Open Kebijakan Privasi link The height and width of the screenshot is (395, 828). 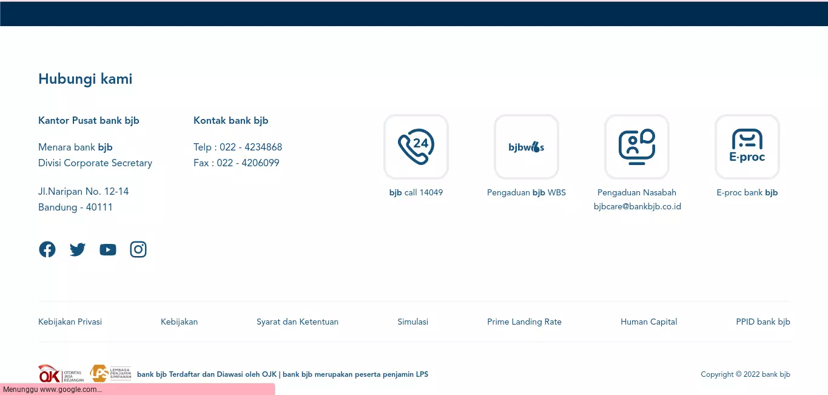[70, 322]
